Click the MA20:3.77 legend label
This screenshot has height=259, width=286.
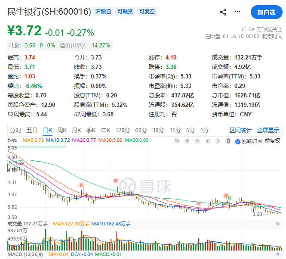click(84, 140)
